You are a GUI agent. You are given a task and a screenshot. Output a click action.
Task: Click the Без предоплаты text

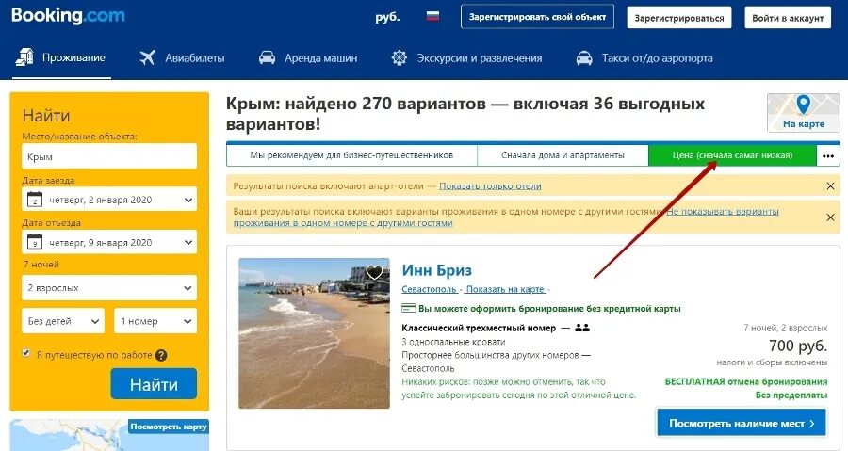[791, 395]
